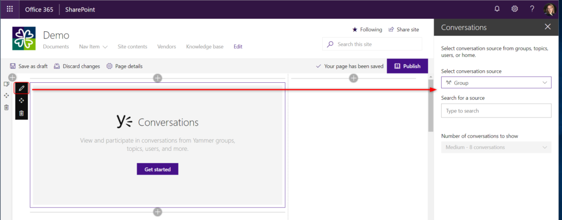Publish the page
Screen dimensions: 562x220
tap(408, 66)
